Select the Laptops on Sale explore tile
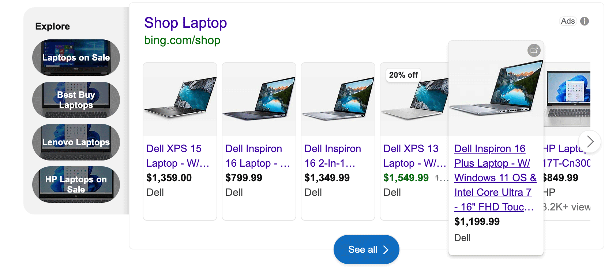Viewport: 616px width, 275px height. coord(75,57)
